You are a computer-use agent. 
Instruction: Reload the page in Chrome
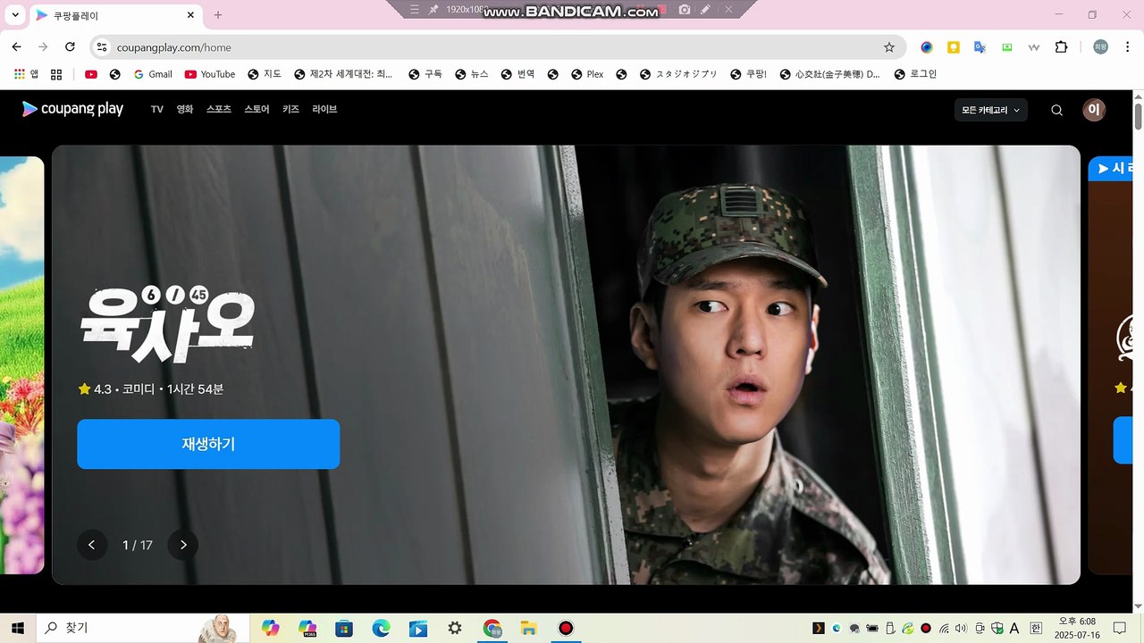(x=71, y=47)
